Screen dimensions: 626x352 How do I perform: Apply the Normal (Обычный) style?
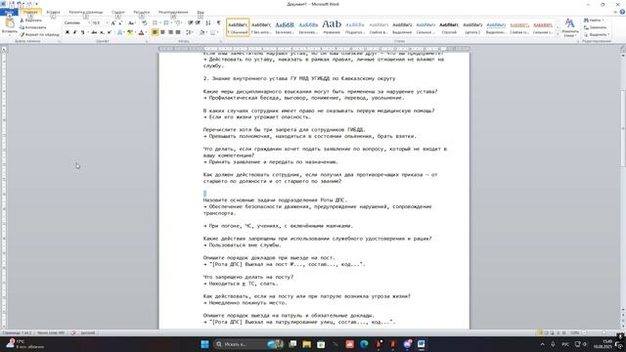pos(238,27)
